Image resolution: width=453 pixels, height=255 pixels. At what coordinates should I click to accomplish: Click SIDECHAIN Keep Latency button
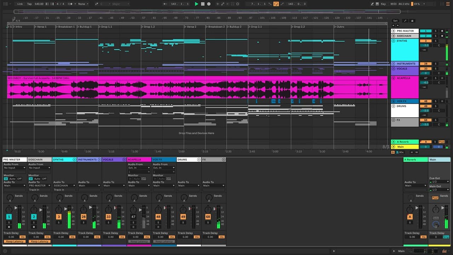pyautogui.click(x=40, y=242)
